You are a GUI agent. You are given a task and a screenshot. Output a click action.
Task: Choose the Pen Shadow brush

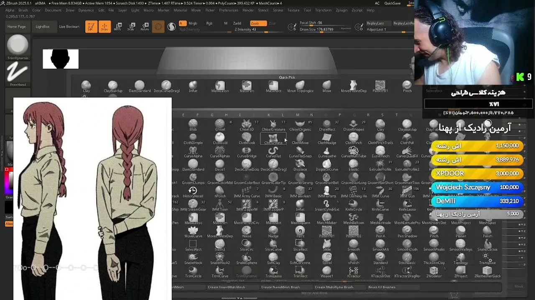(407, 232)
